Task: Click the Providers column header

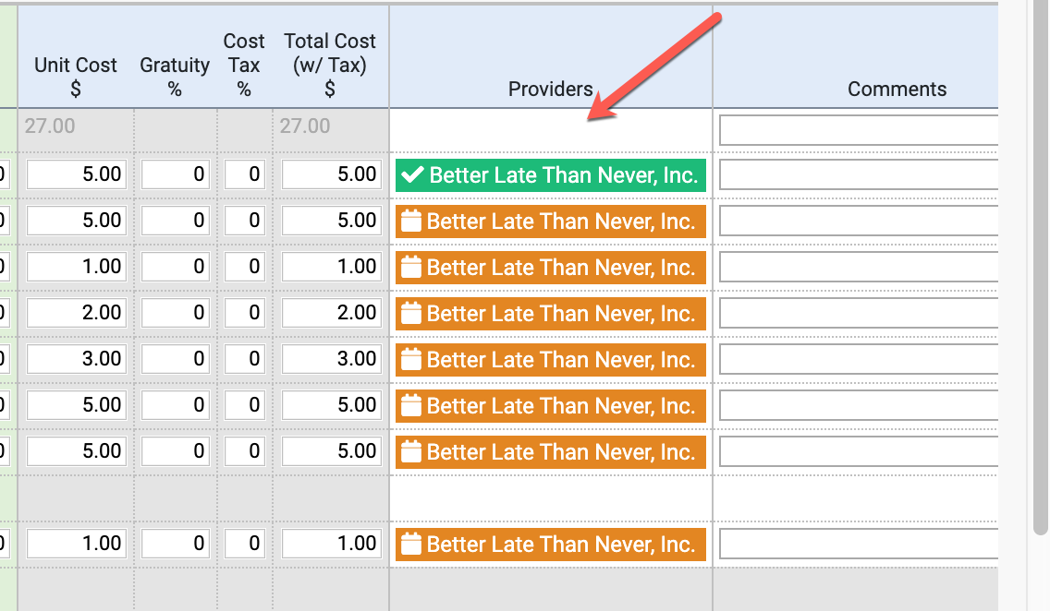Action: click(551, 89)
